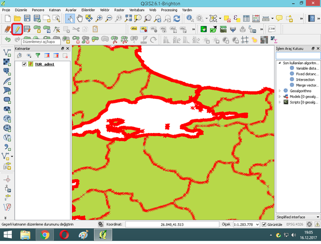
Task: Click the New Project blank page icon
Action: pyautogui.click(x=8, y=18)
